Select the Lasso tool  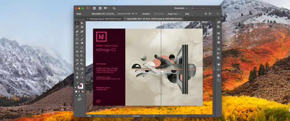(x=82, y=27)
